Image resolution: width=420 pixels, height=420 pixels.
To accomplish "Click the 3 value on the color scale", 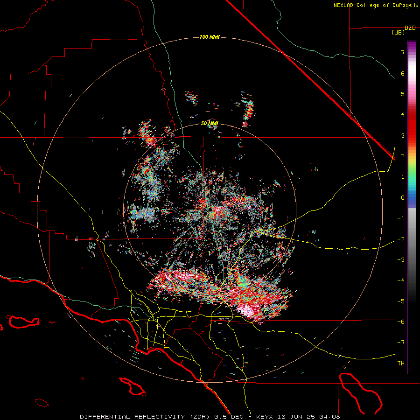I will (x=403, y=135).
